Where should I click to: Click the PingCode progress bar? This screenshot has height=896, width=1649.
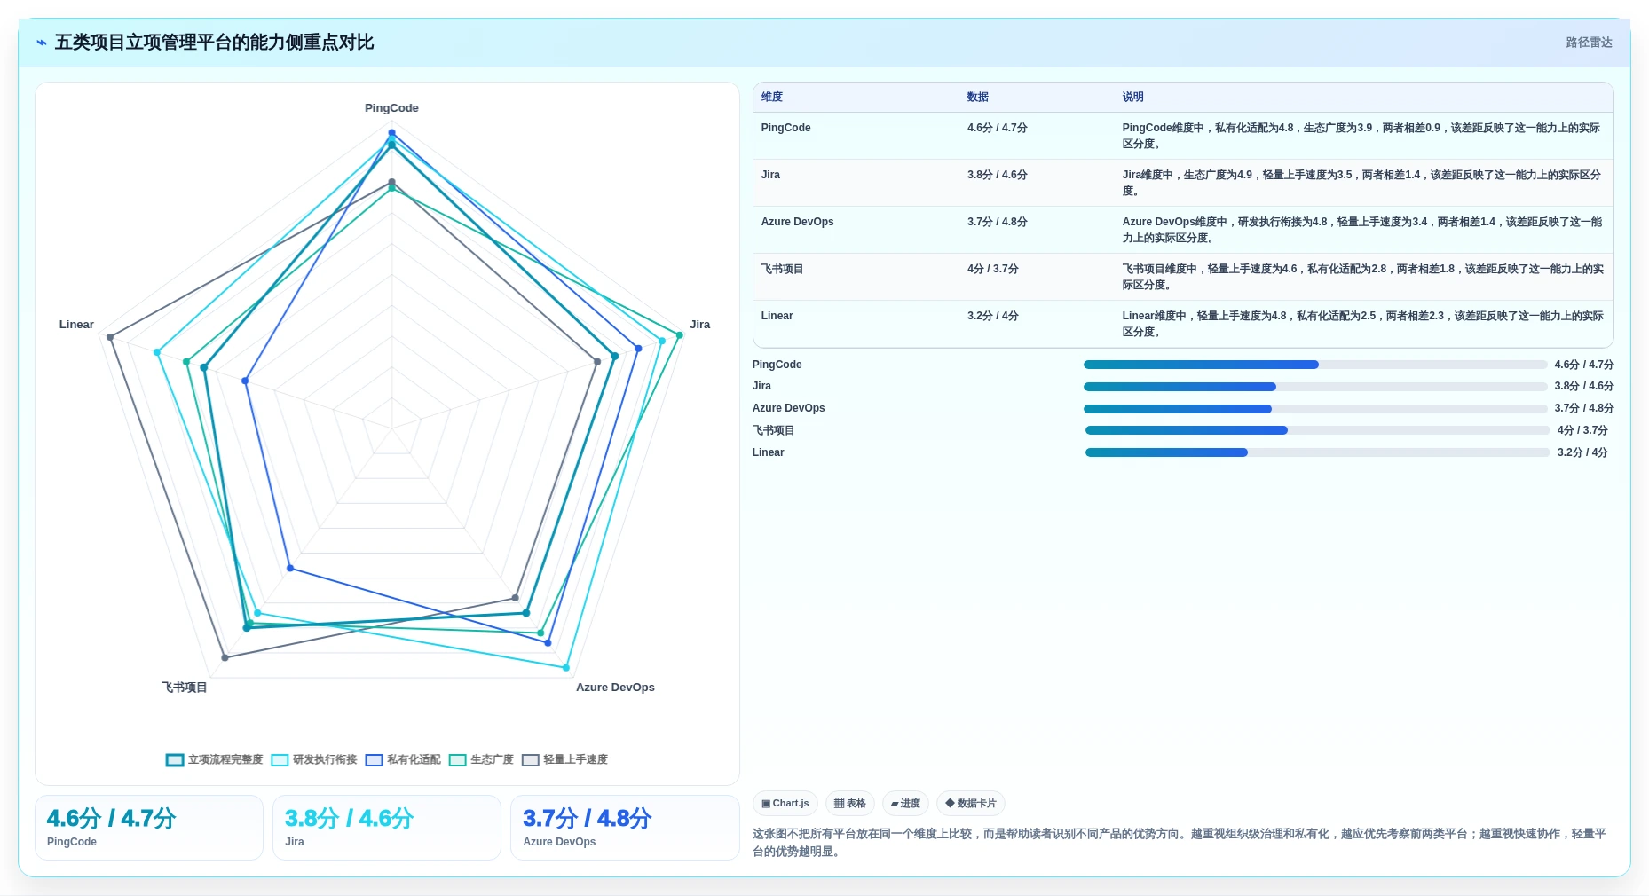[1315, 365]
